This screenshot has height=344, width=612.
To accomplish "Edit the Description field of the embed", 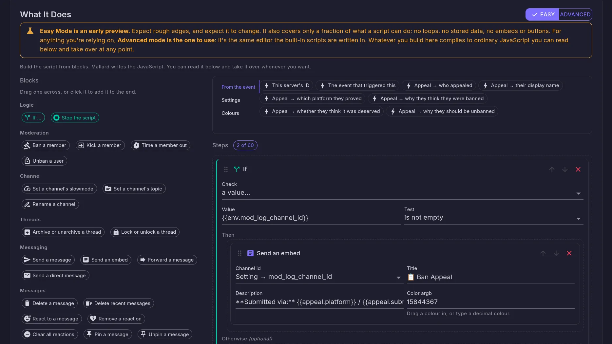I will (x=319, y=302).
